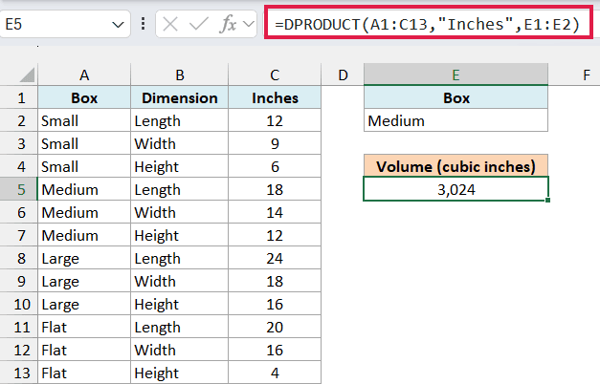Image resolution: width=600 pixels, height=384 pixels.
Task: Click the 'Length' cell in row 8
Action: pos(180,258)
